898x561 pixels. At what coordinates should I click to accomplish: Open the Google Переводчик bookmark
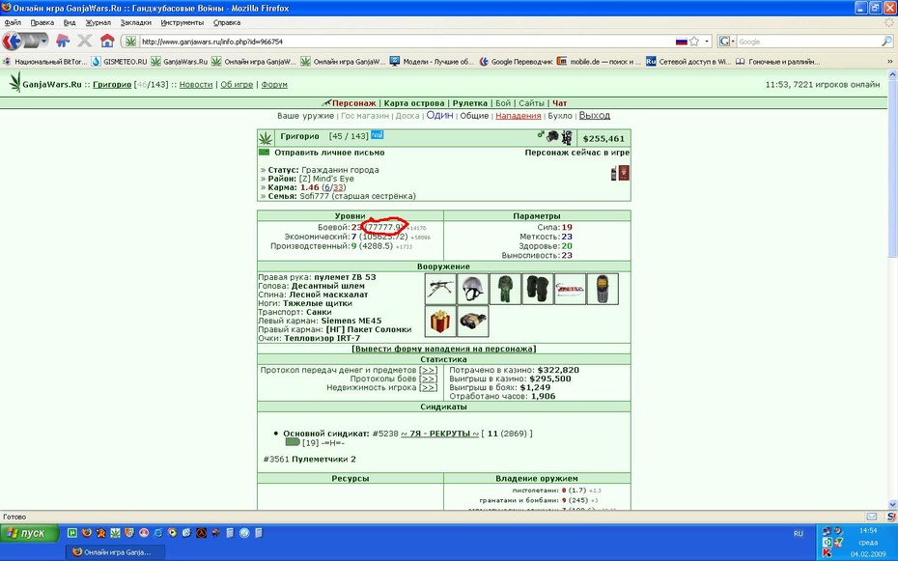coord(516,61)
